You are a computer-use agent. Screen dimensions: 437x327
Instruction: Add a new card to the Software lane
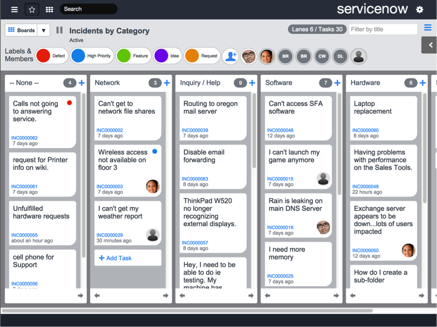pos(337,83)
